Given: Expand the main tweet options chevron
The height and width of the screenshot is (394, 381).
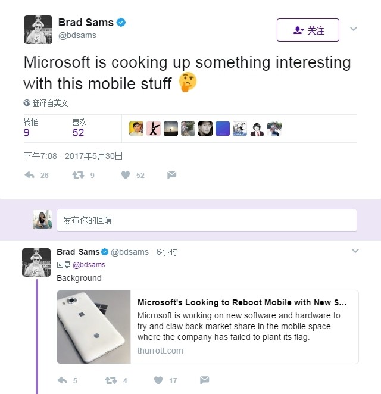Looking at the screenshot, I should (353, 29).
